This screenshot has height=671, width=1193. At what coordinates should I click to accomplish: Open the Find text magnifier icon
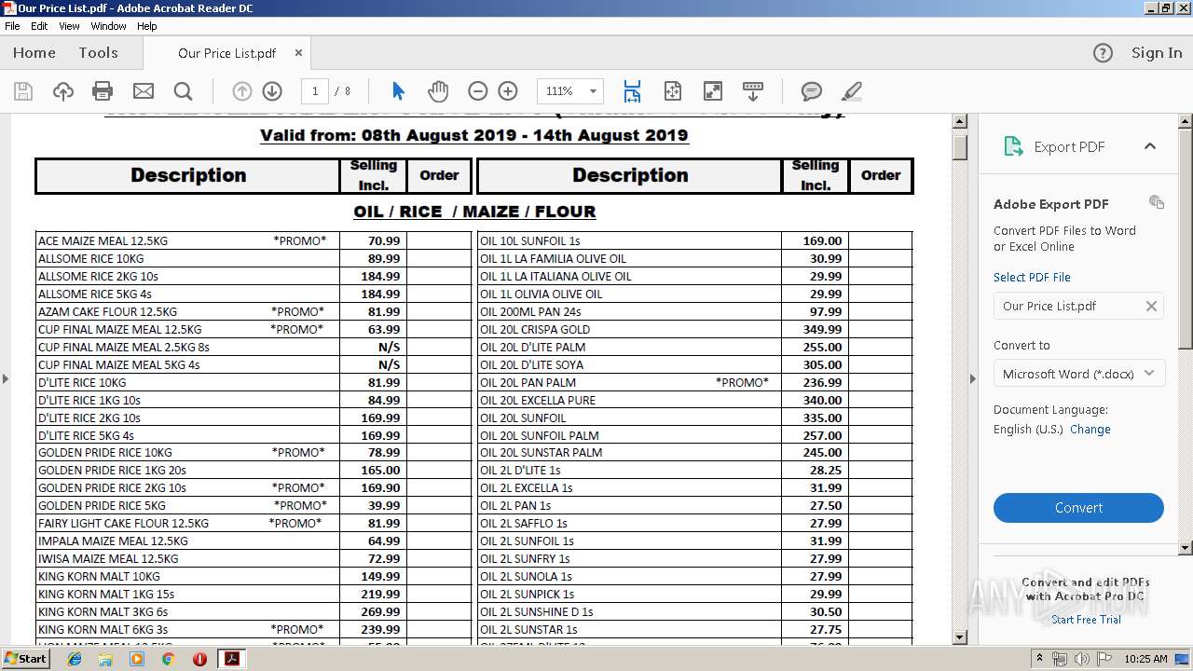pyautogui.click(x=183, y=91)
